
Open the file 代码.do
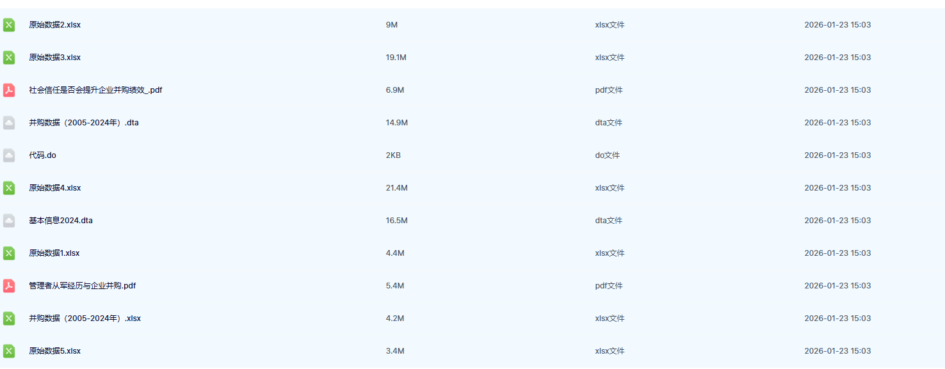pyautogui.click(x=42, y=155)
